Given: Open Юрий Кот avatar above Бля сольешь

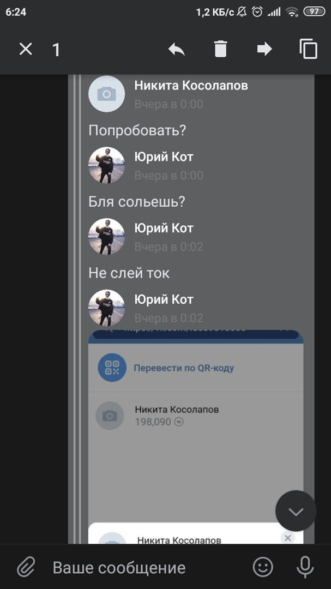Looking at the screenshot, I should click(x=106, y=165).
